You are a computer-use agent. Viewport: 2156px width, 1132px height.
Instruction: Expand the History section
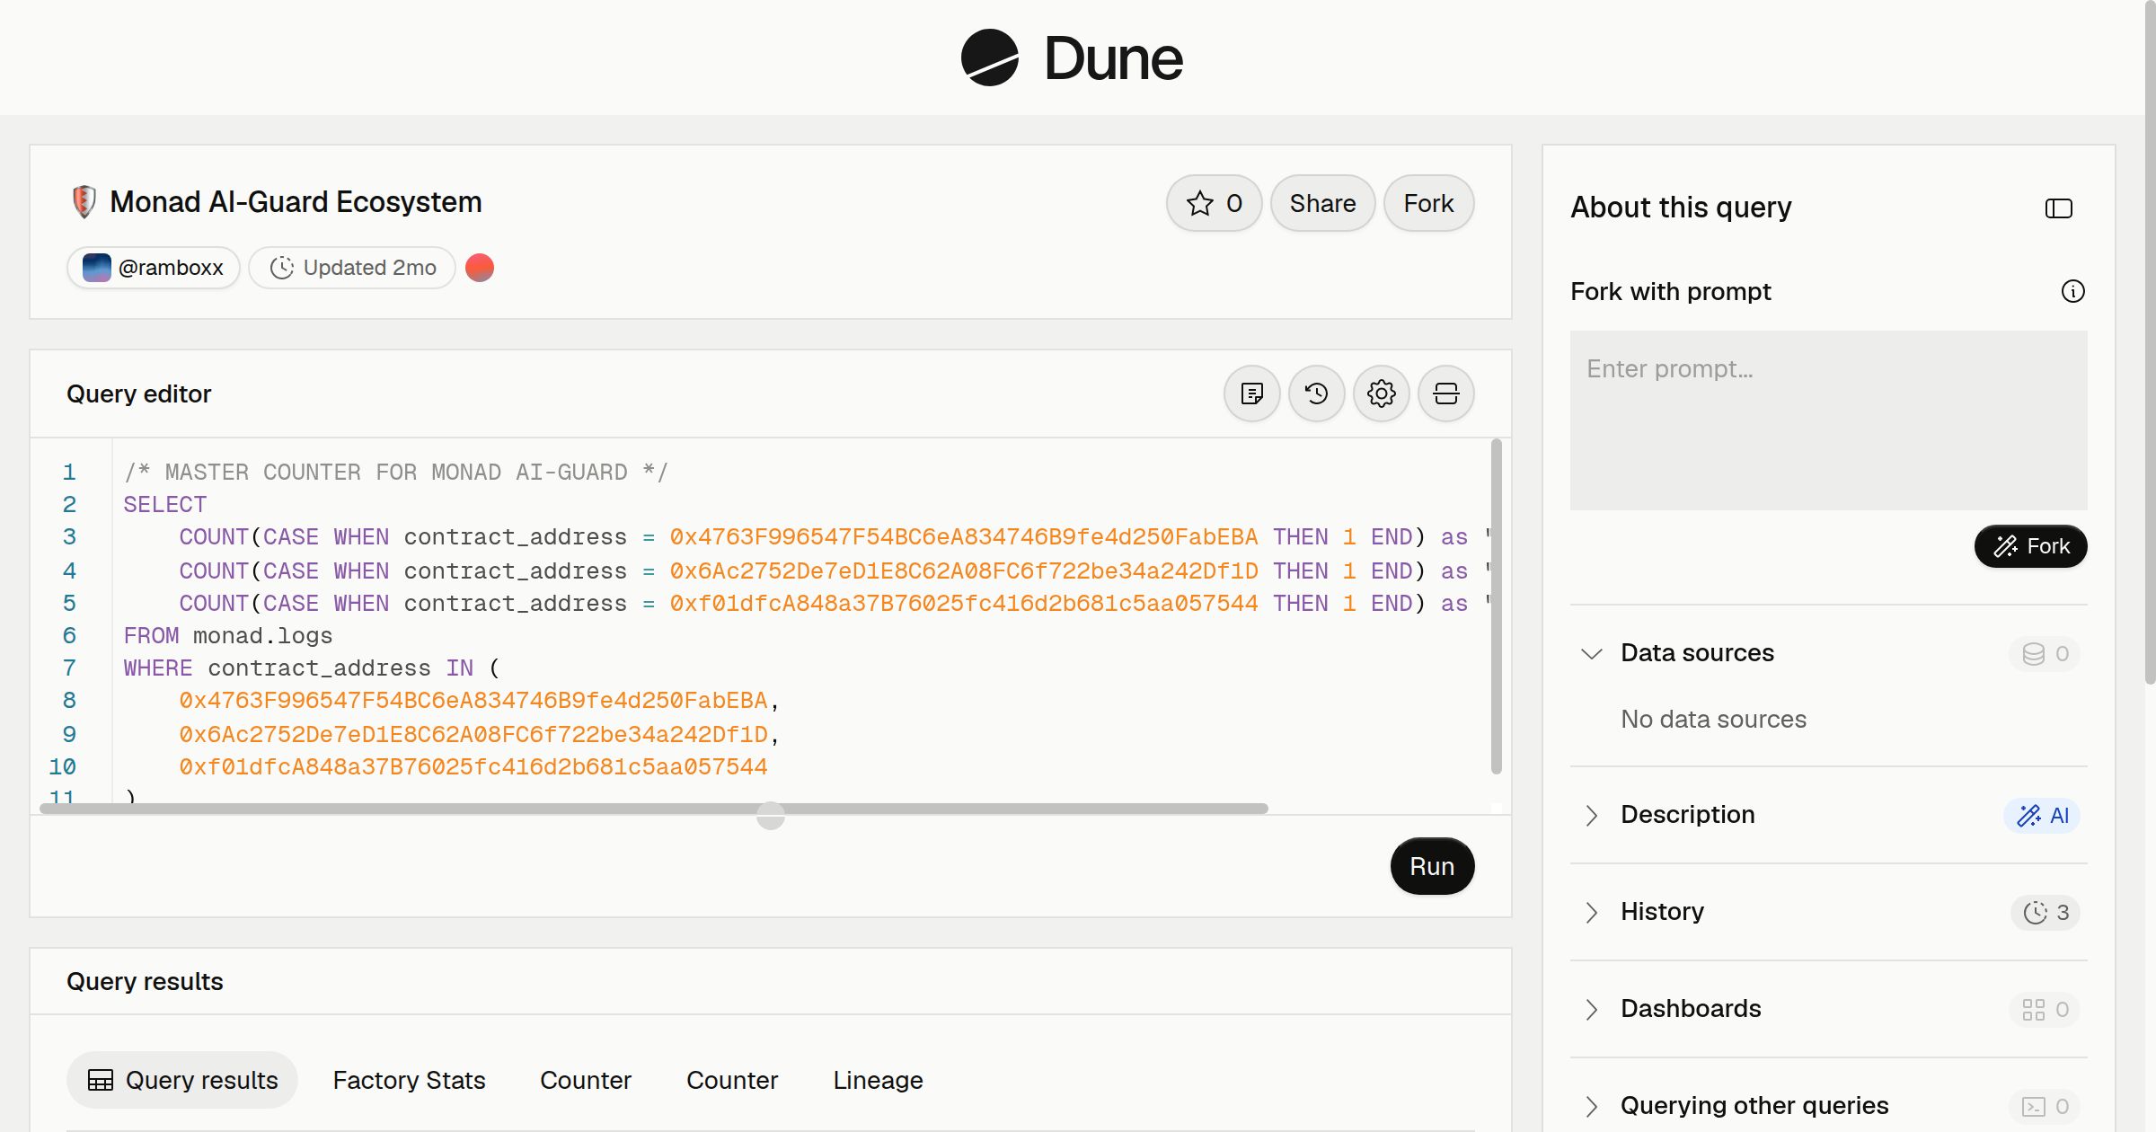pyautogui.click(x=1591, y=912)
